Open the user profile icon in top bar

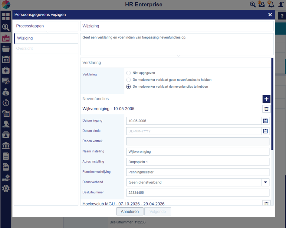281,4
